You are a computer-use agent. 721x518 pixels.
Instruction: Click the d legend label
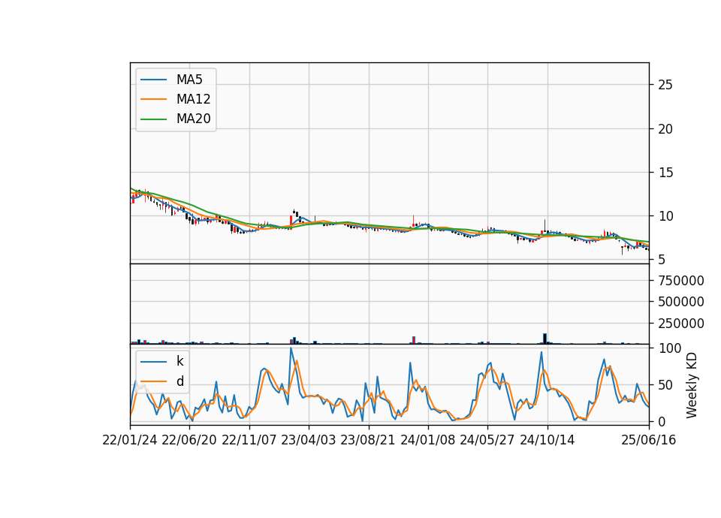point(179,381)
